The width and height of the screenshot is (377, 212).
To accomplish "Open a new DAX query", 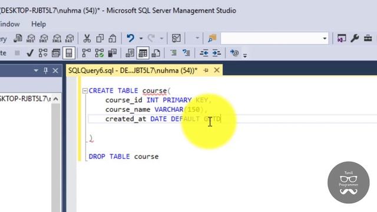I will click(70, 38).
